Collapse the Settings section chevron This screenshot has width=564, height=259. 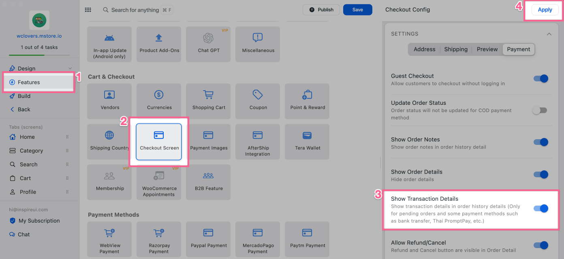coord(549,34)
